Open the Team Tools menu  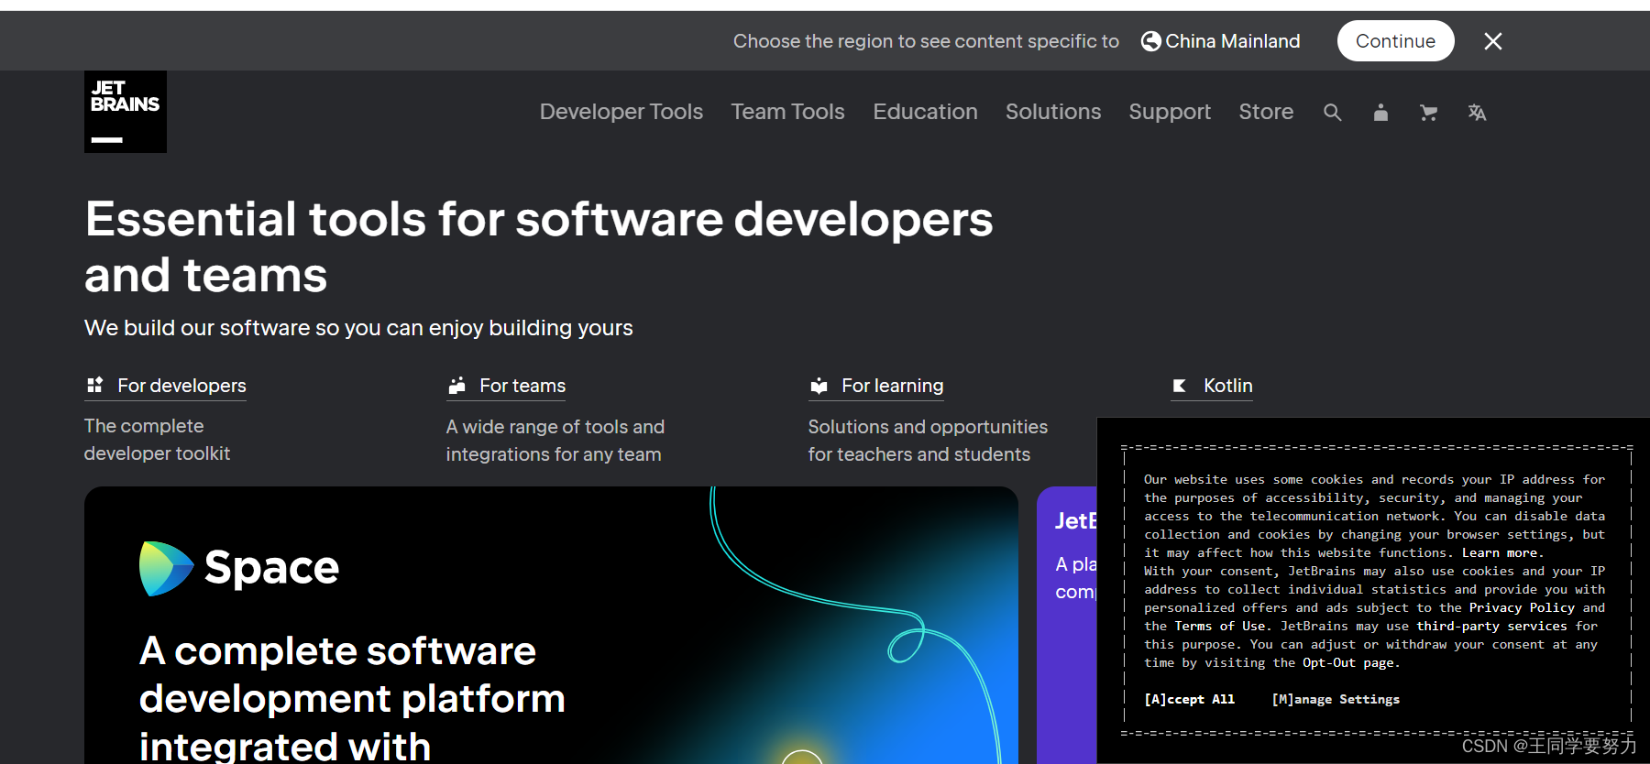787,112
